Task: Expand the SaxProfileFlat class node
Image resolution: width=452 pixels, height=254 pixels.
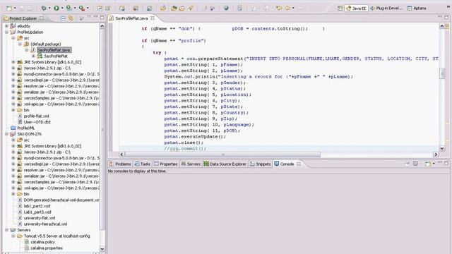Action: pos(33,56)
